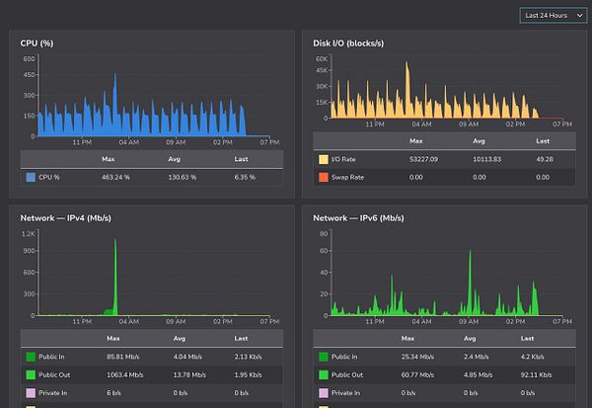The image size is (592, 408).
Task: Click the I/O Rate legend label
Action: click(x=343, y=159)
